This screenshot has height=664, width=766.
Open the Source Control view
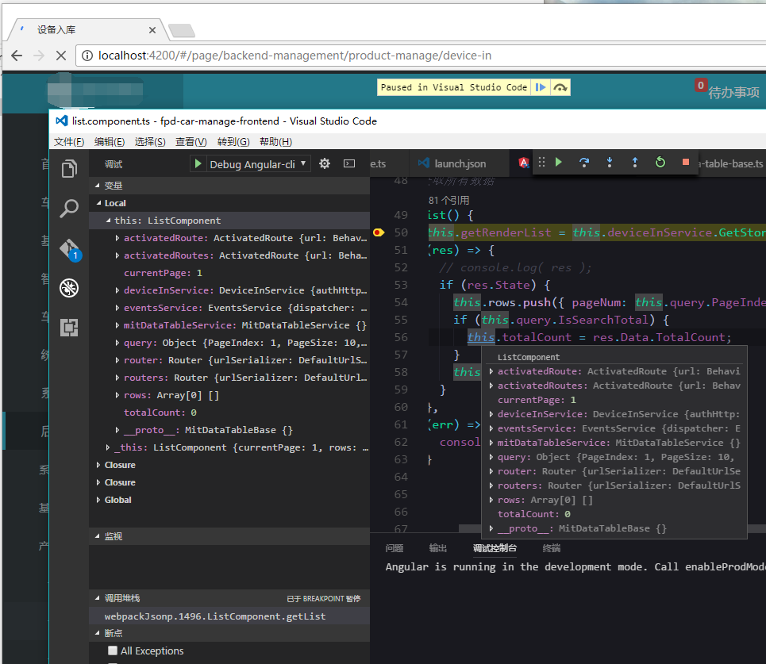pyautogui.click(x=69, y=248)
